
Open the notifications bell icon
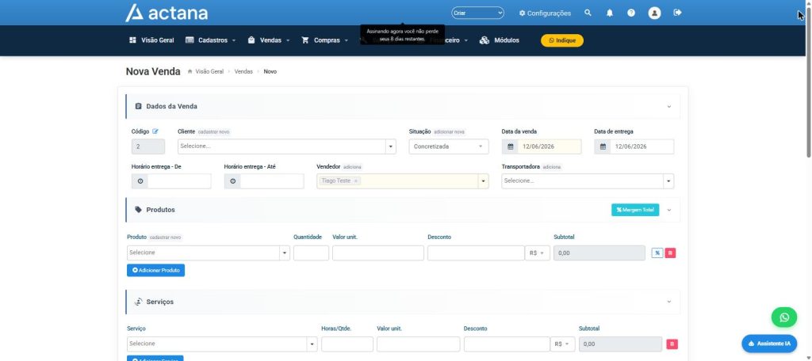pos(610,13)
